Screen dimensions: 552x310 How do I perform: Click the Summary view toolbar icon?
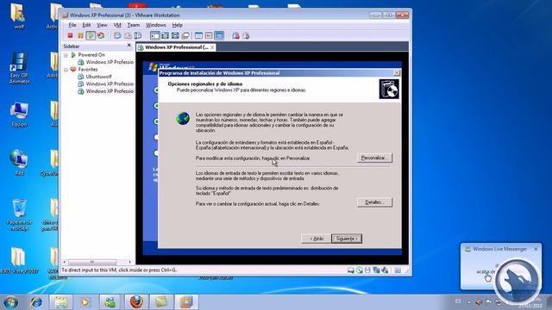[198, 35]
